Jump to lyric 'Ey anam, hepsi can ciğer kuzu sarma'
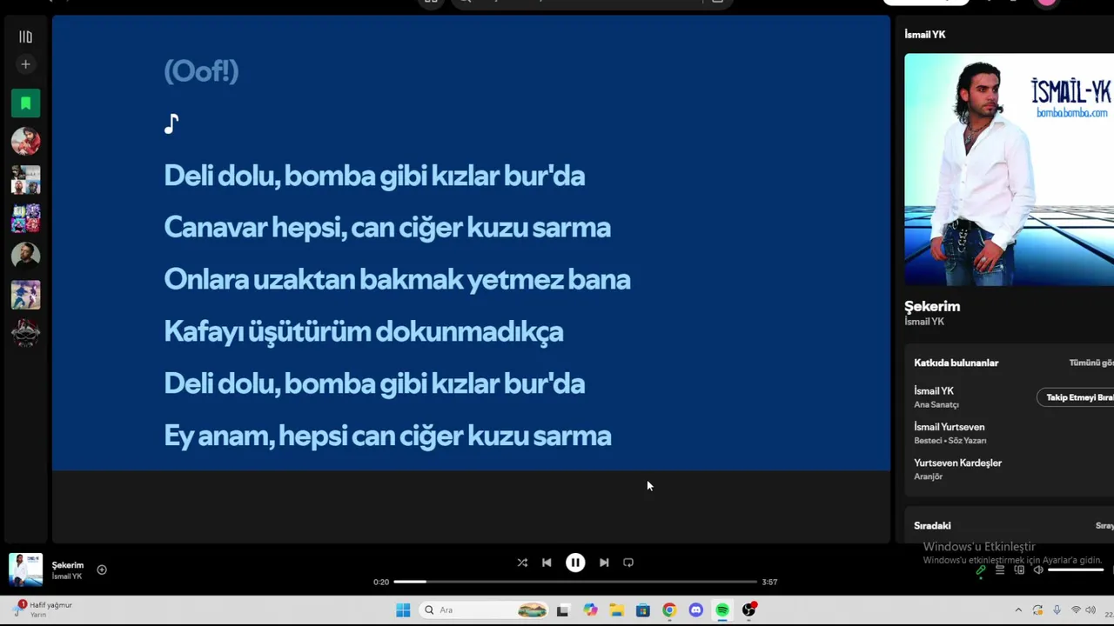This screenshot has height=626, width=1114. click(x=387, y=436)
